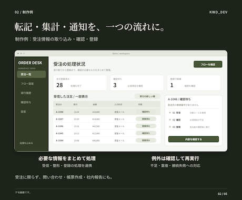Open the 受付の新しい順 sort pill

click(147, 96)
